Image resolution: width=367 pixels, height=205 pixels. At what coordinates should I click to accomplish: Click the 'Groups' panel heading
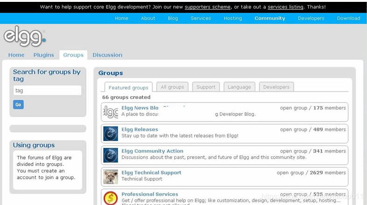(x=111, y=73)
